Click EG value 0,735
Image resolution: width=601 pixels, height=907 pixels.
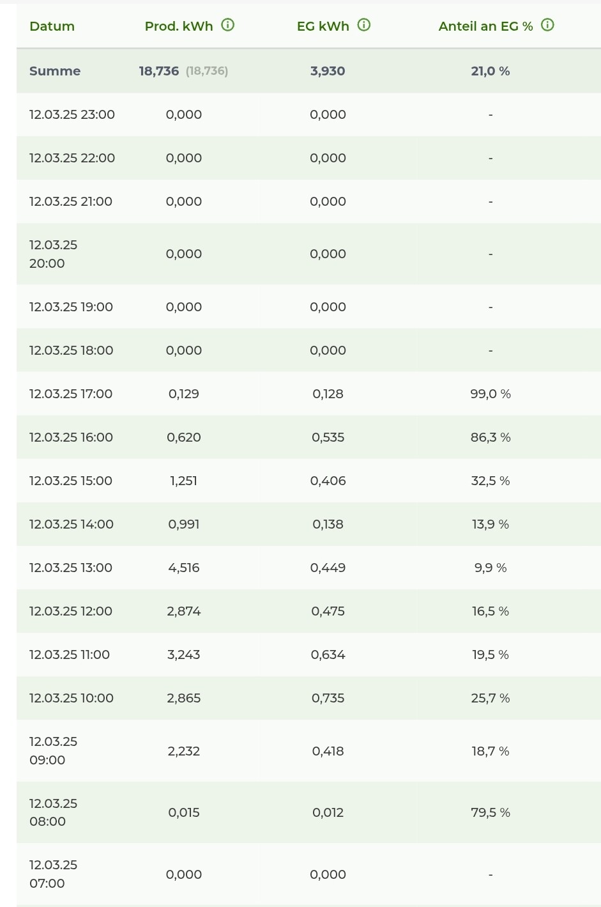coord(328,698)
